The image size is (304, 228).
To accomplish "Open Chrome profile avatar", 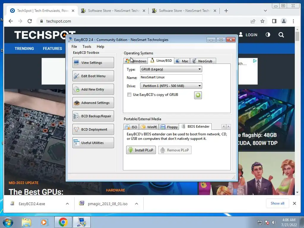I will point(284,21).
